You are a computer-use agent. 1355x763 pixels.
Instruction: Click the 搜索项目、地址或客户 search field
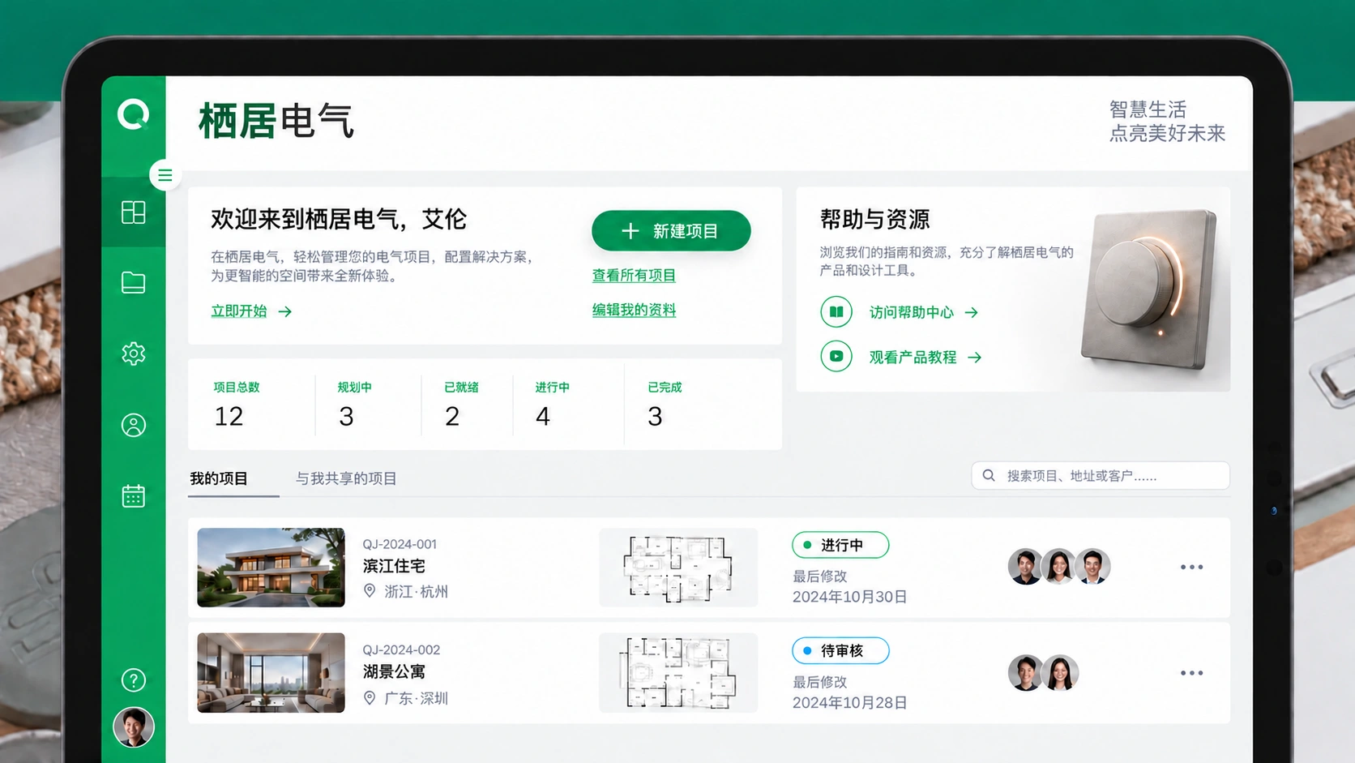pos(1101,475)
